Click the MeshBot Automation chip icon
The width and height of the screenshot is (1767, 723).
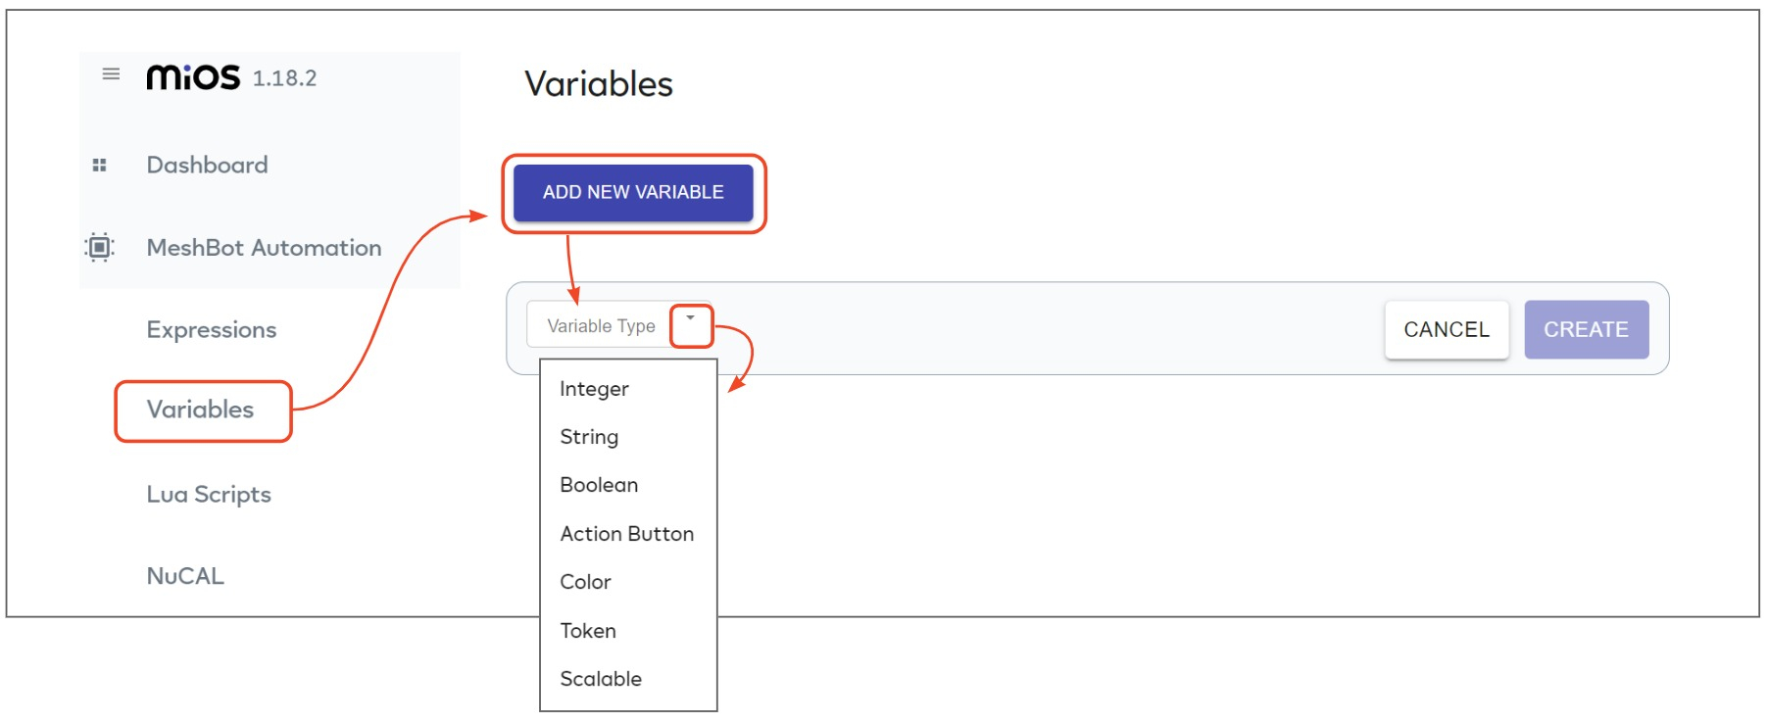coord(99,247)
